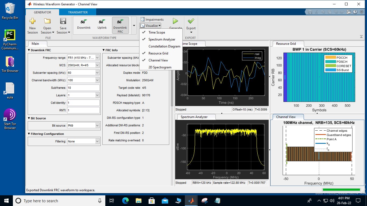Click the Paste icon in quick-access bar
Viewport: 367px width, 206px height.
point(329,12)
